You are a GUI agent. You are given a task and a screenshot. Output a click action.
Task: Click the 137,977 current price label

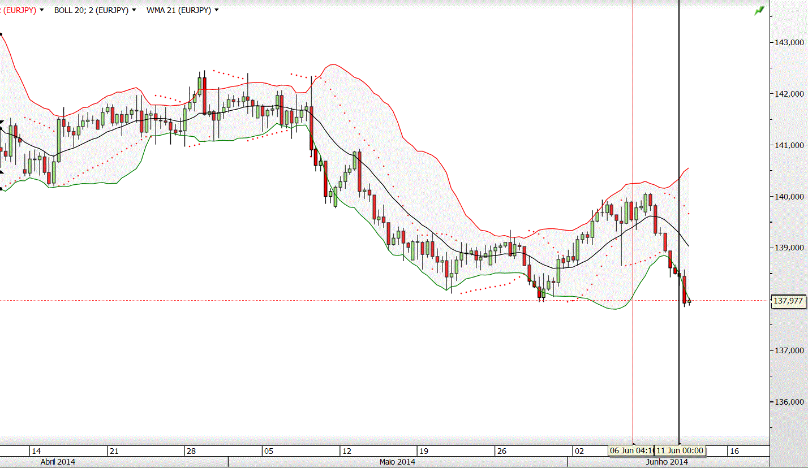coord(788,301)
